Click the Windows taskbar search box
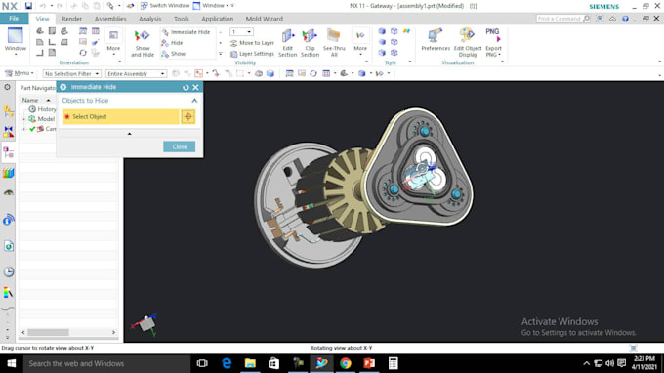 106,363
